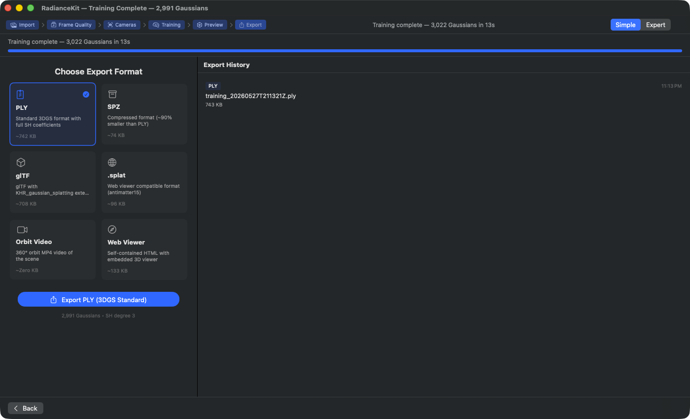Screen dimensions: 690x419
Task: Click the 11:13 PM timestamp
Action: pyautogui.click(x=671, y=86)
